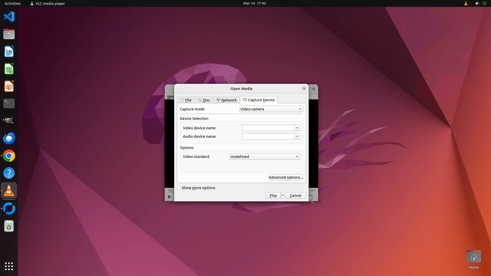Screen dimensions: 491x276
Task: Launch Visual Studio Code from dock
Action: tap(9, 17)
